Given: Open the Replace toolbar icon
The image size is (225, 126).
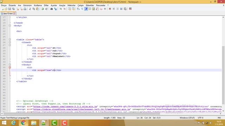Looking at the screenshot, I should click(56, 9).
